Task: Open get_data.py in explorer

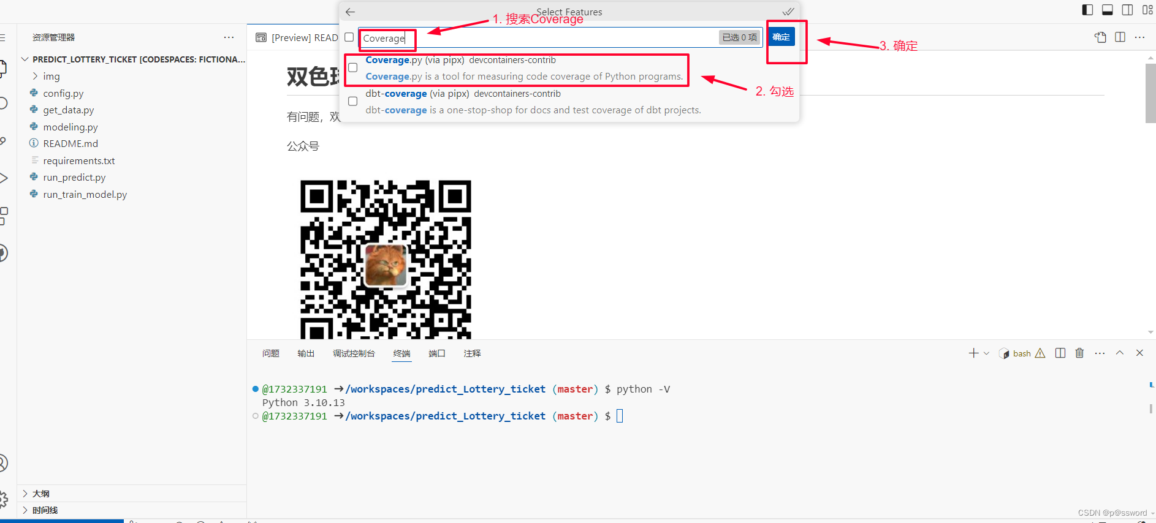Action: coord(69,110)
